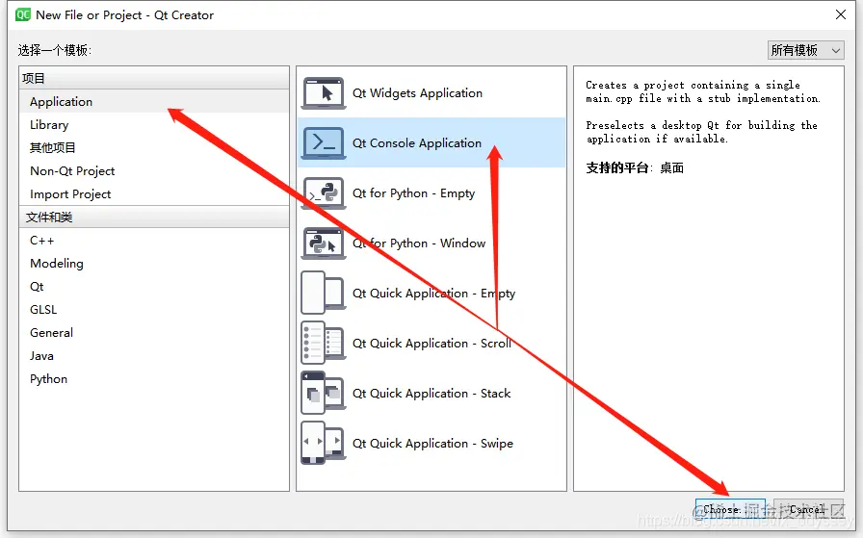Select 其他项目 category
The height and width of the screenshot is (538, 863).
pyautogui.click(x=154, y=148)
